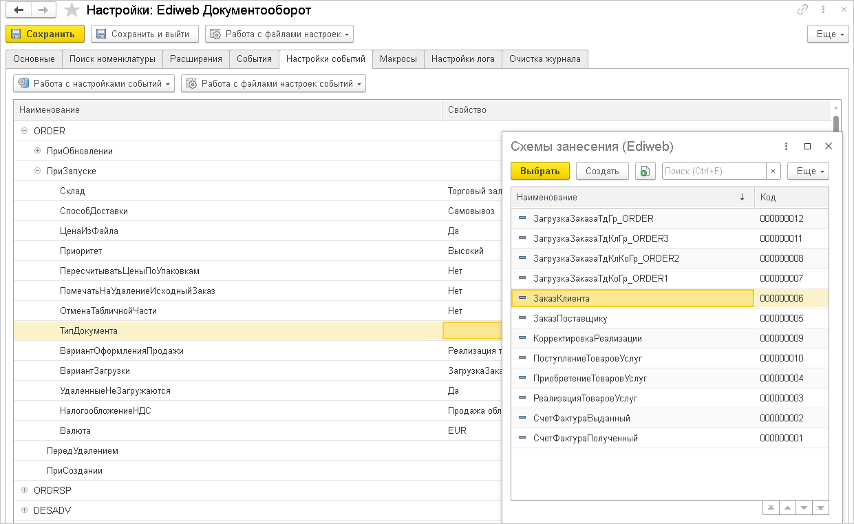Copy link via chain icon
Screen dimensions: 854x524
point(802,10)
